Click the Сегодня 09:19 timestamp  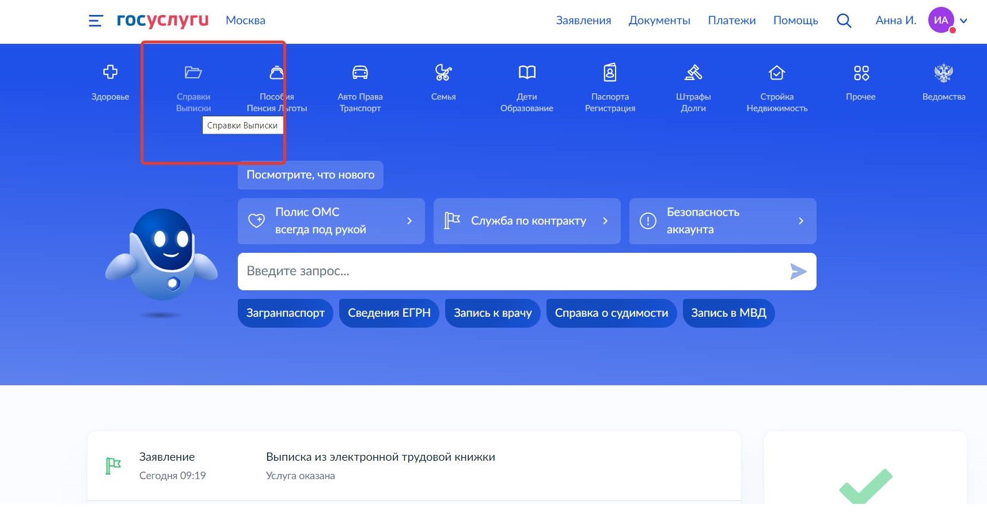pos(172,476)
